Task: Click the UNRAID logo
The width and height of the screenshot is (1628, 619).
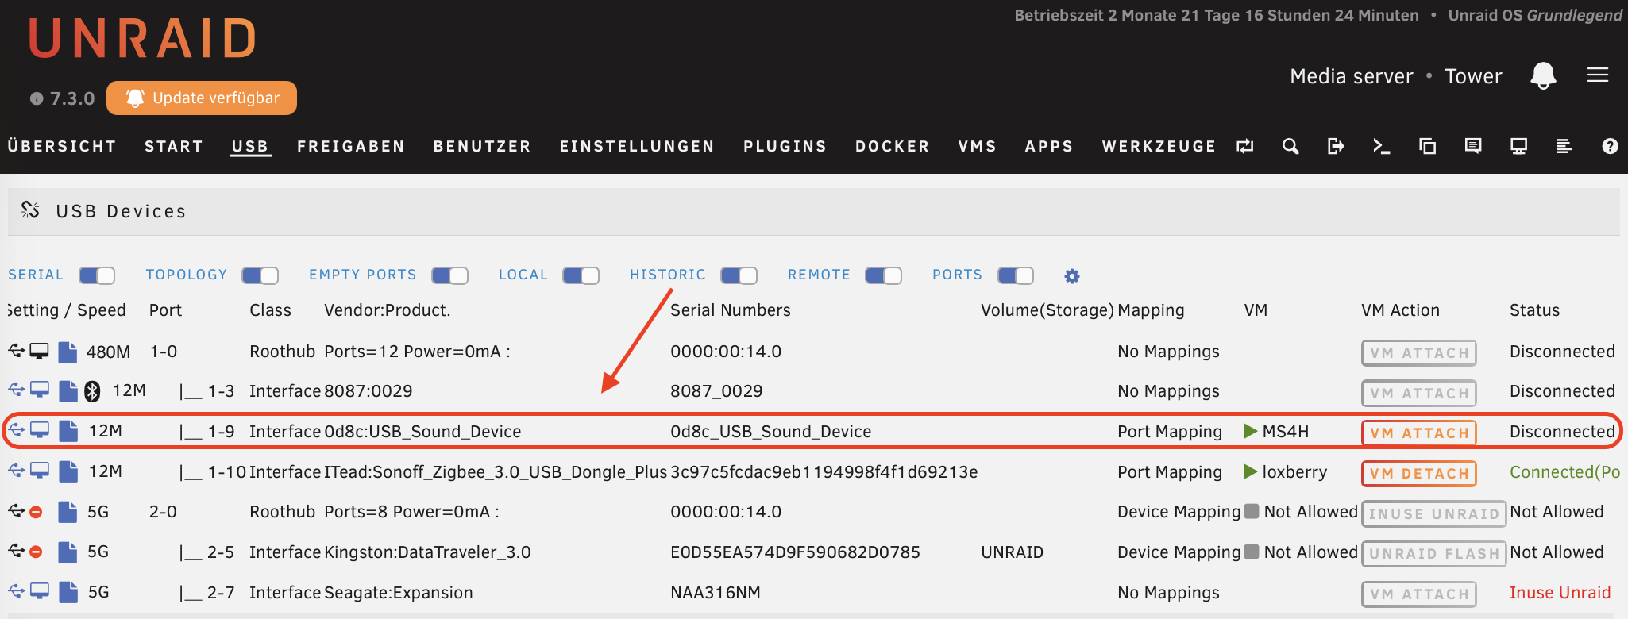Action: 143,38
